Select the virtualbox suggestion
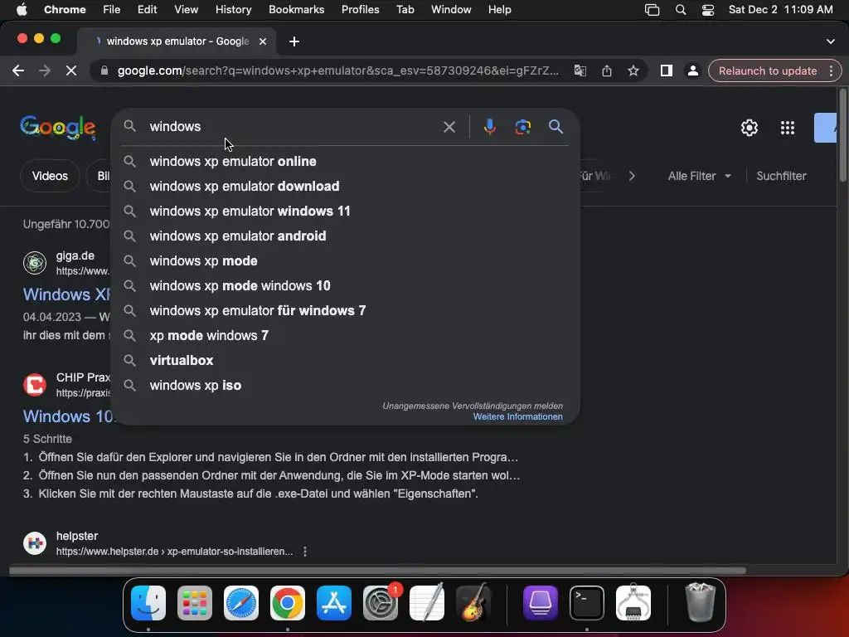 click(x=345, y=361)
